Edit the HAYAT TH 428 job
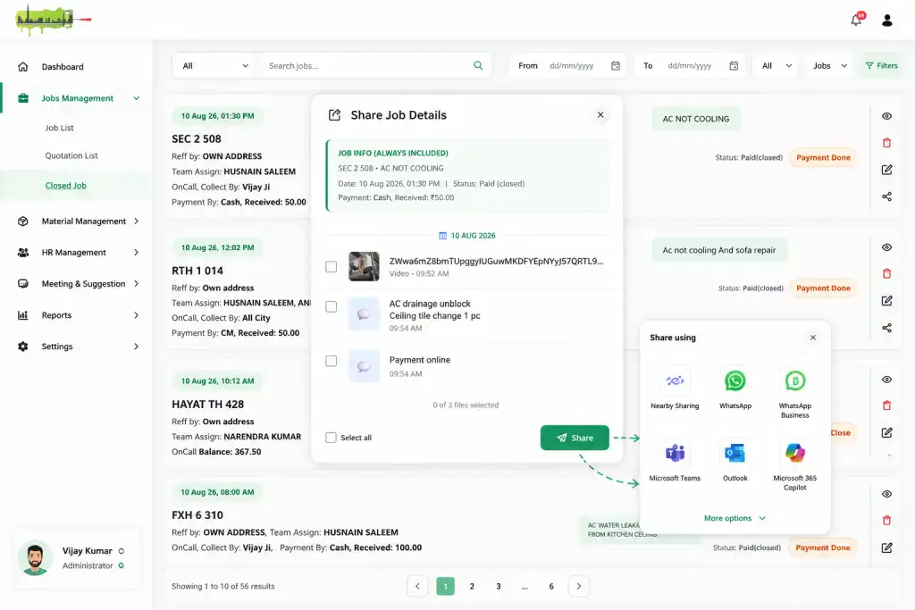 pyautogui.click(x=886, y=432)
